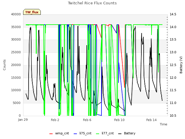Viewport: 185px width, 139px height.
Task: Click the 14.5 battery voltage tick label
Action: pyautogui.click(x=173, y=14)
